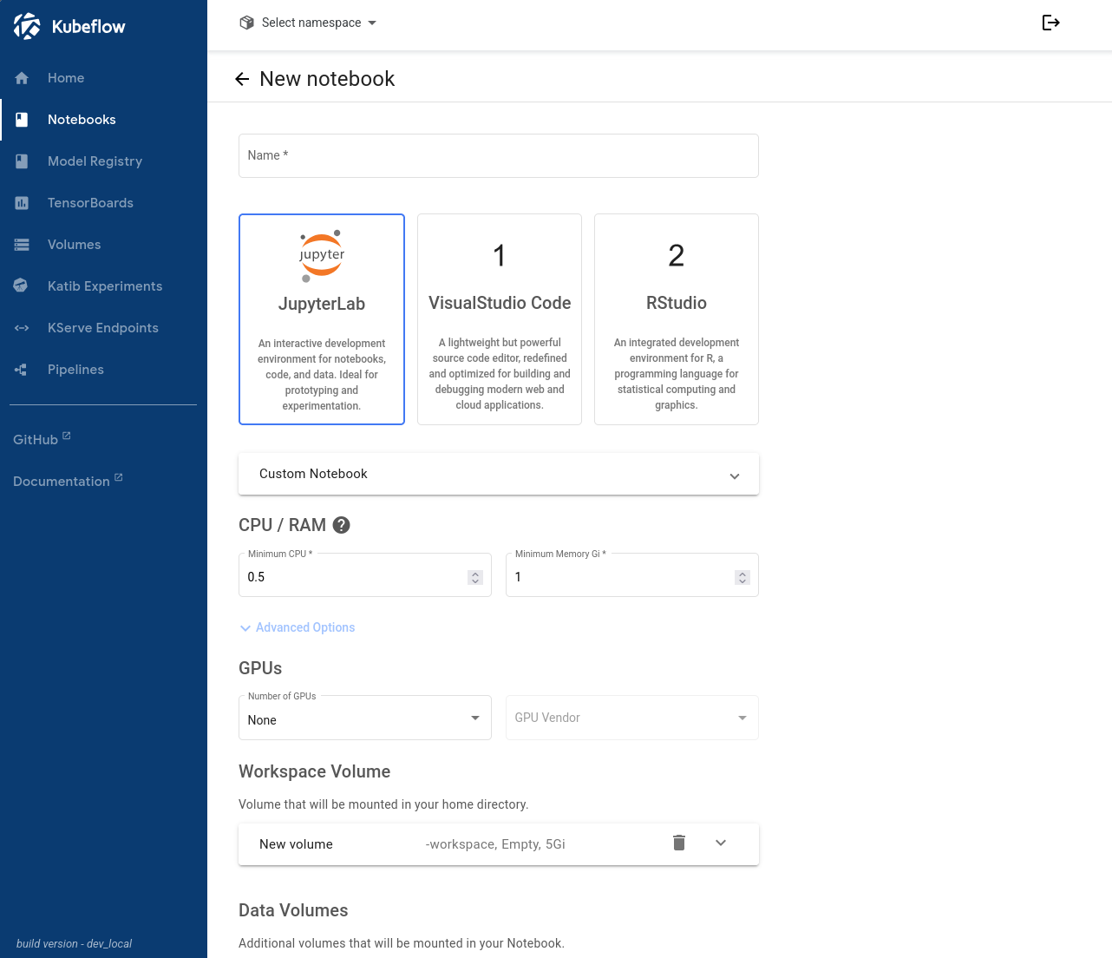1112x958 pixels.
Task: Click the Documentation external link icon
Action: click(119, 477)
